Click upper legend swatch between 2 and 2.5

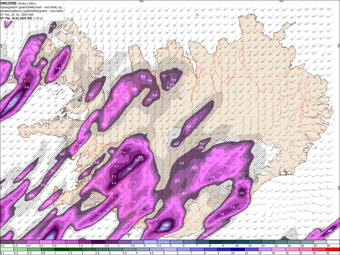pyautogui.click(x=98, y=242)
